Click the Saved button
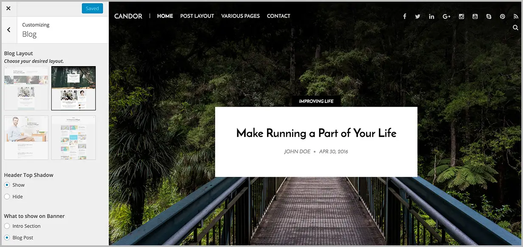The width and height of the screenshot is (523, 247). pos(92,8)
